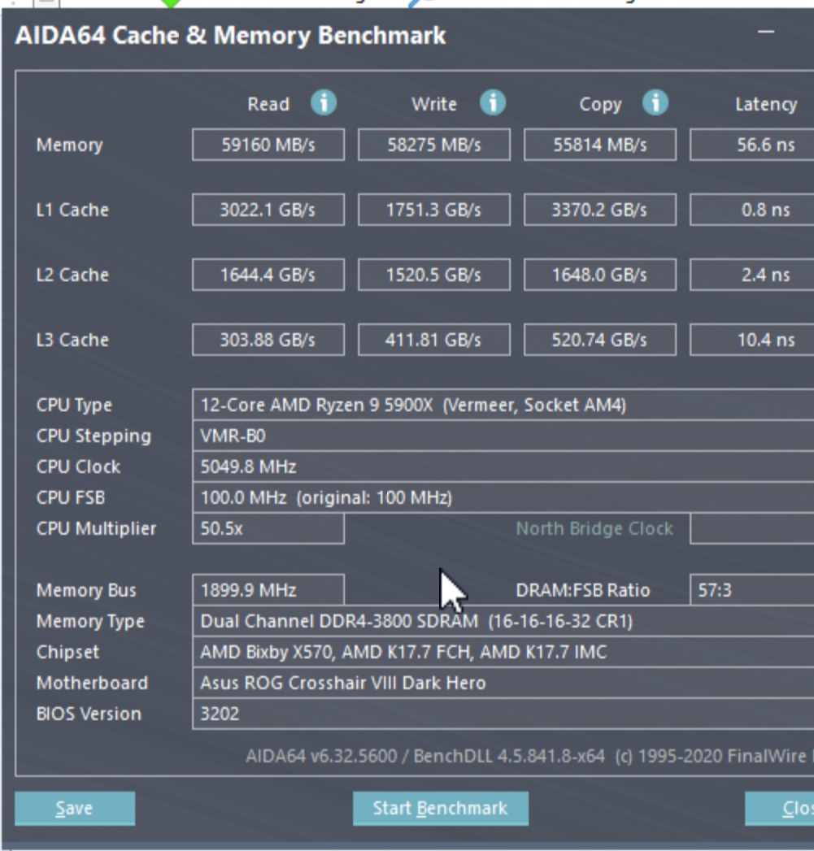Click the Motherboard field Crosshair VIII Dark Hero

(x=503, y=683)
